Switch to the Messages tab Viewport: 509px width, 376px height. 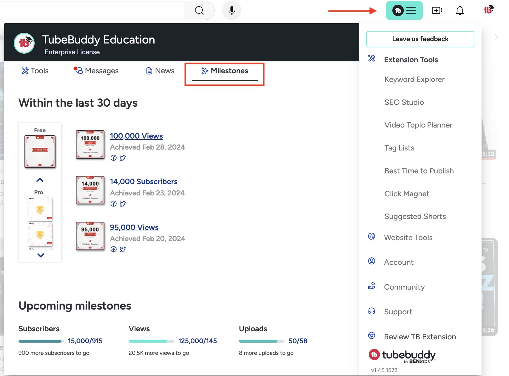tap(96, 71)
